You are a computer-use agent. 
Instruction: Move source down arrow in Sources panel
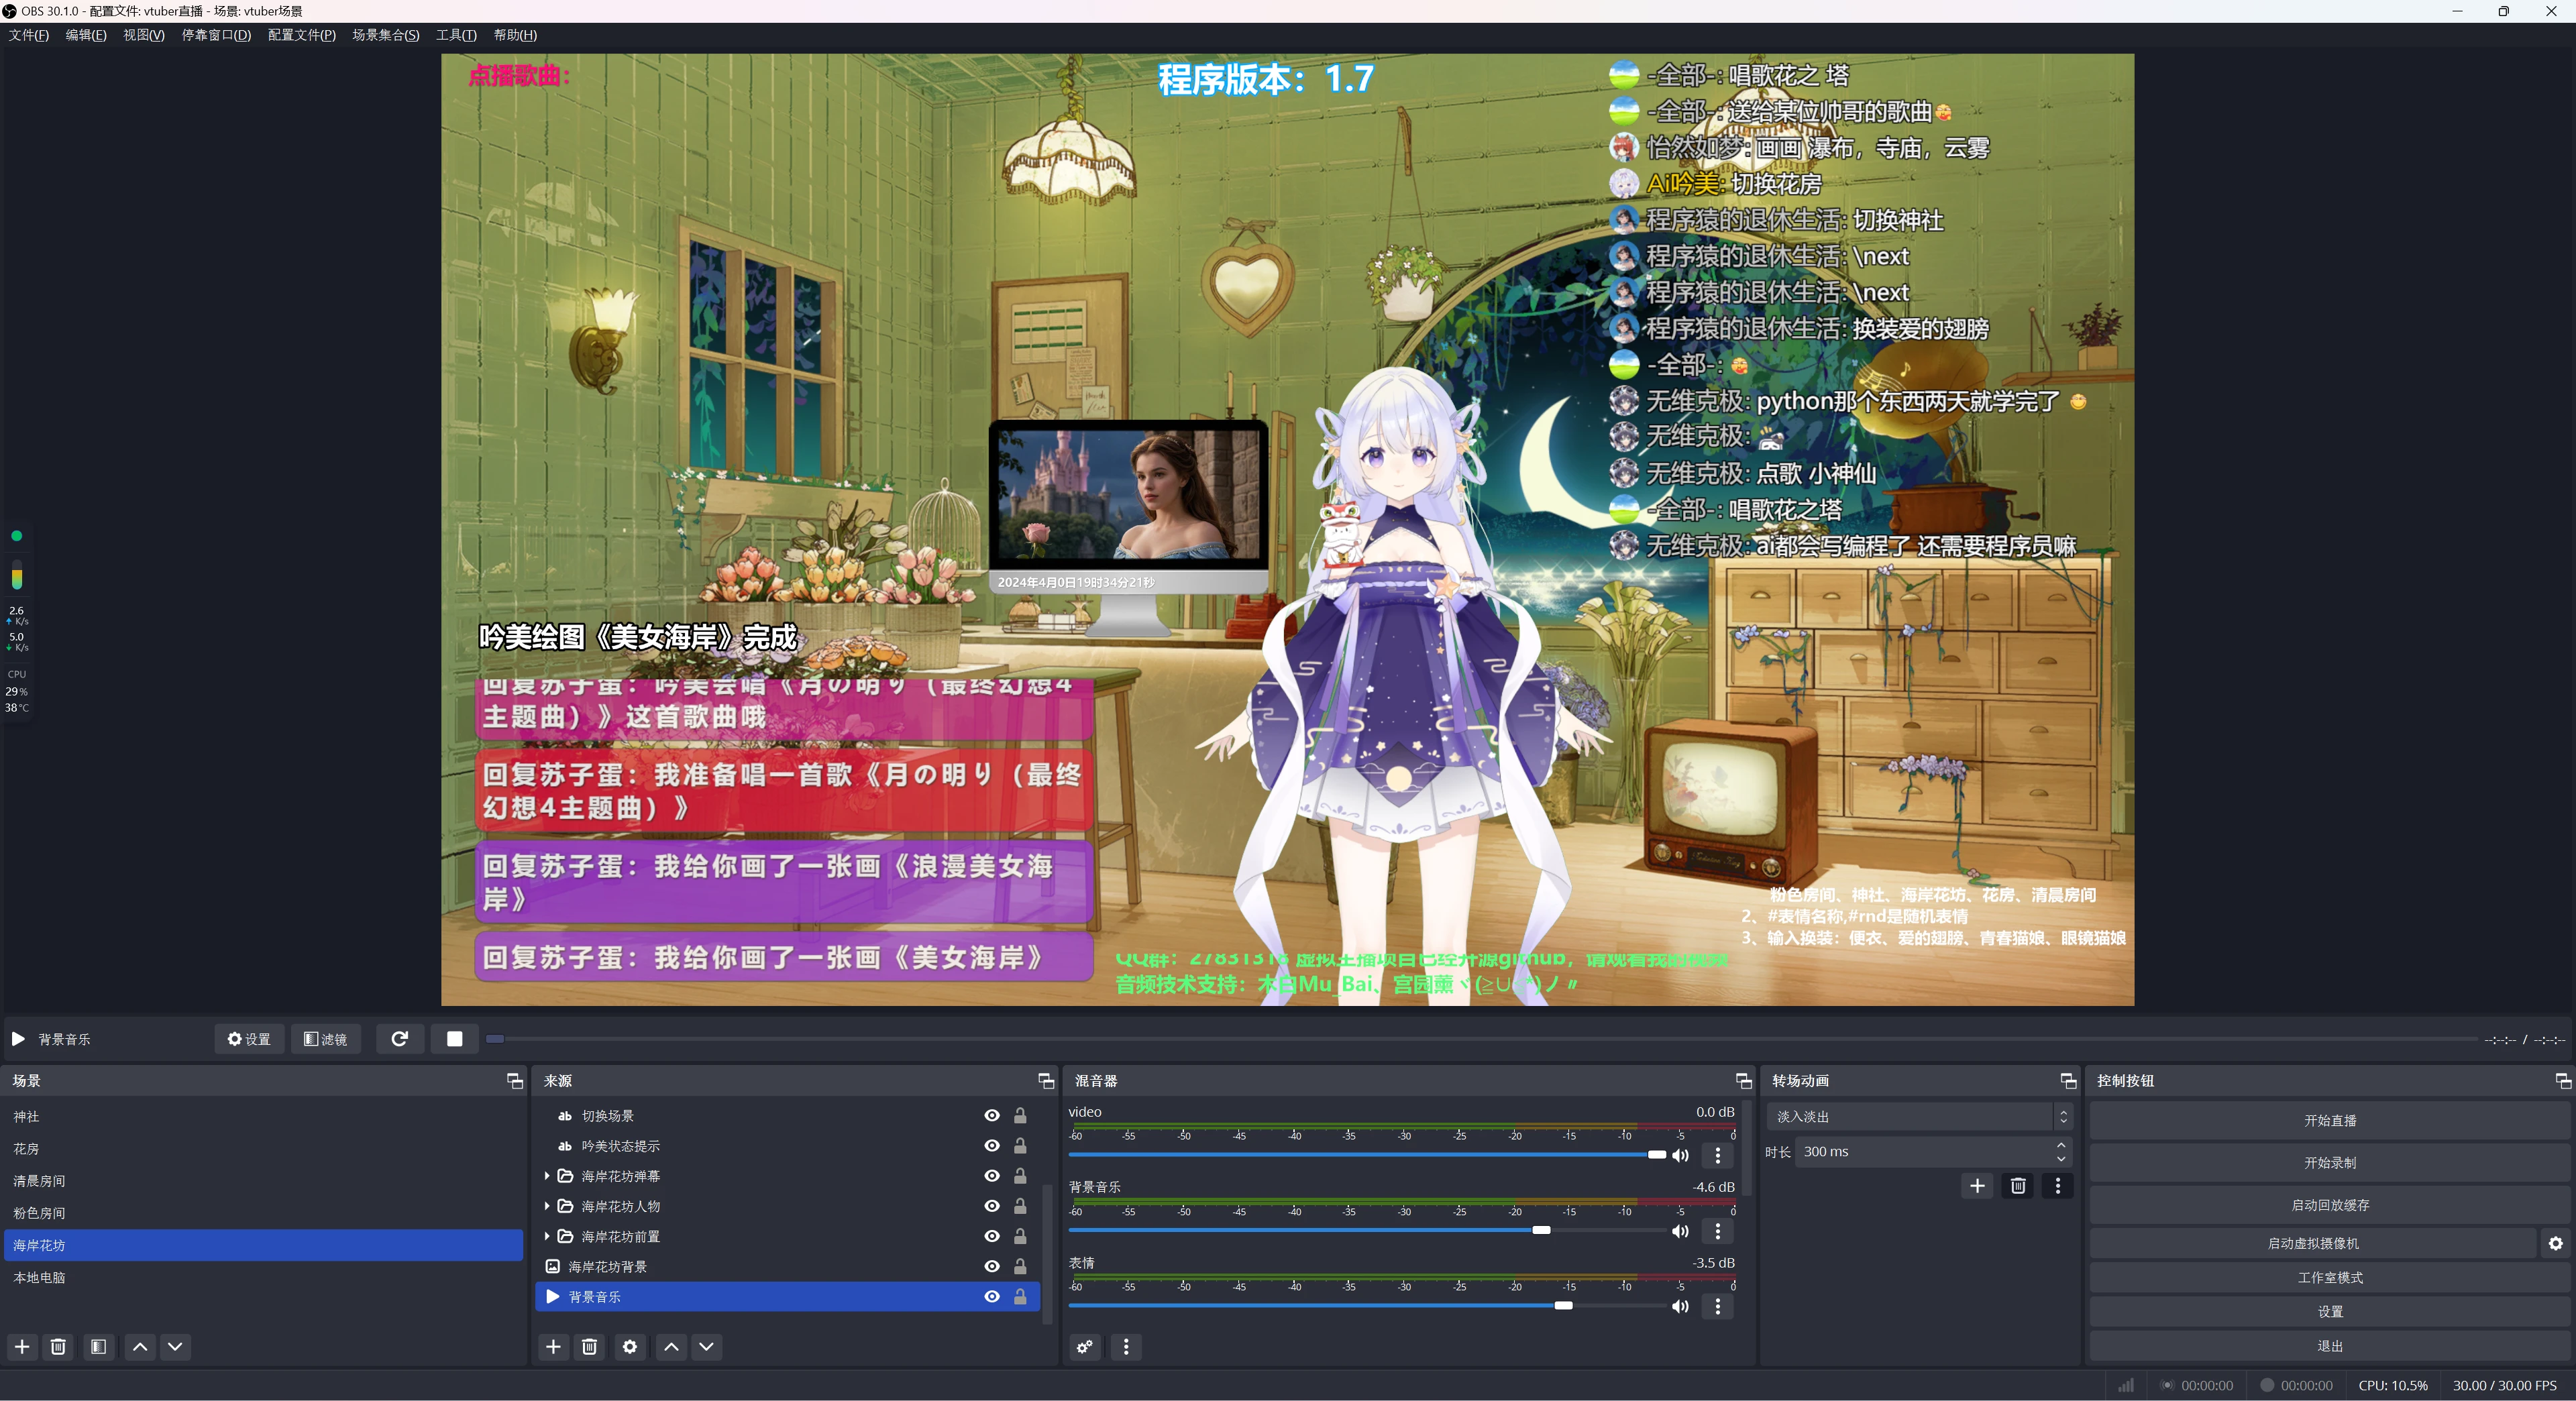(706, 1346)
